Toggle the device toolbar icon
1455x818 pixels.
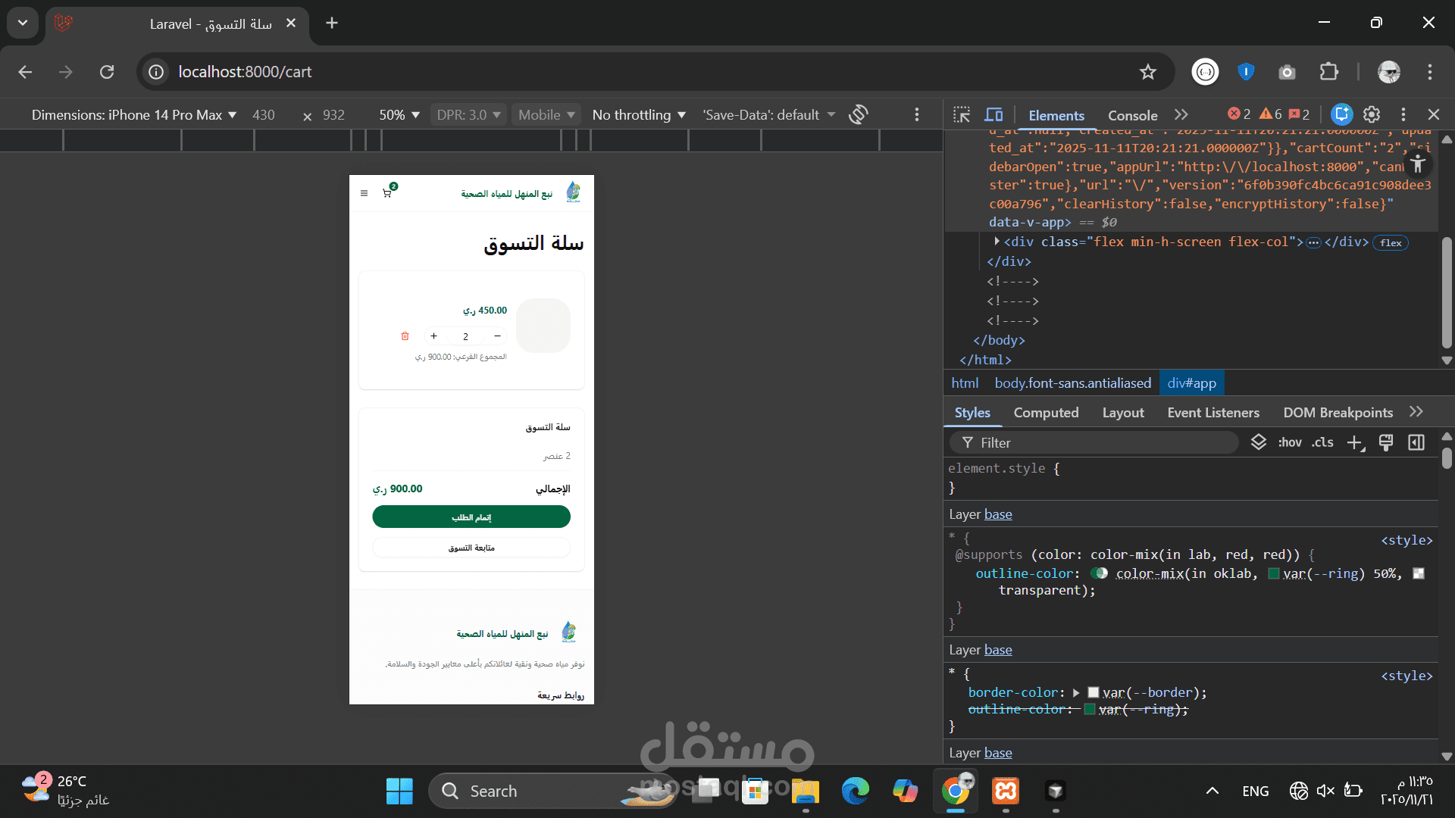click(993, 114)
